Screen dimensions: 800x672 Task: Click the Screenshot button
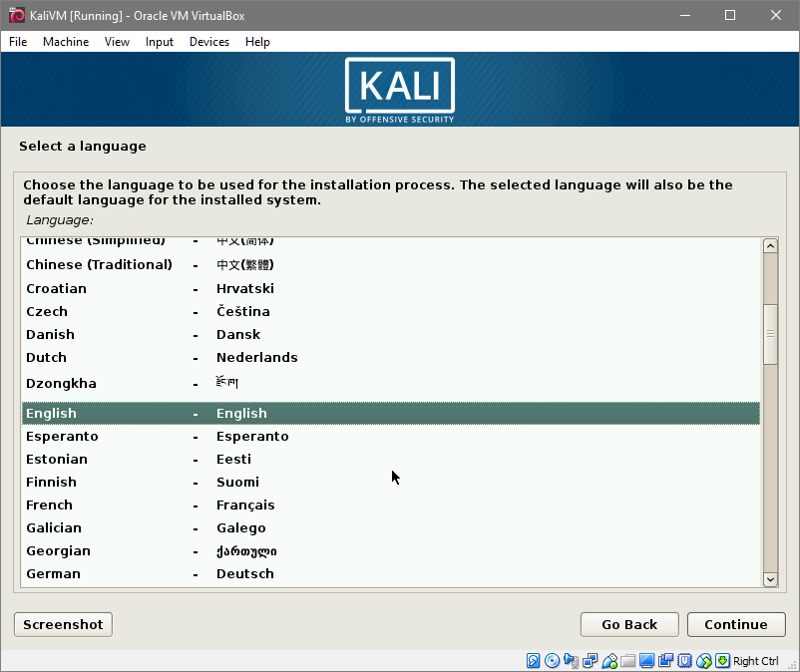[63, 624]
